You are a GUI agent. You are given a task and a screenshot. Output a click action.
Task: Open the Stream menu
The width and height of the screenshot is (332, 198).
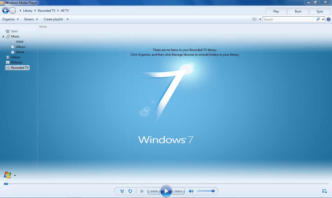[31, 19]
